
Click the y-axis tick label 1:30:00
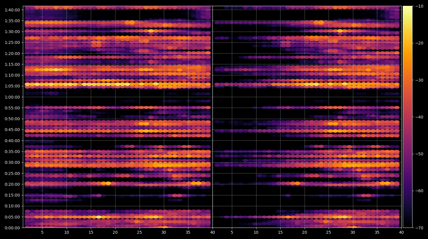coord(12,32)
